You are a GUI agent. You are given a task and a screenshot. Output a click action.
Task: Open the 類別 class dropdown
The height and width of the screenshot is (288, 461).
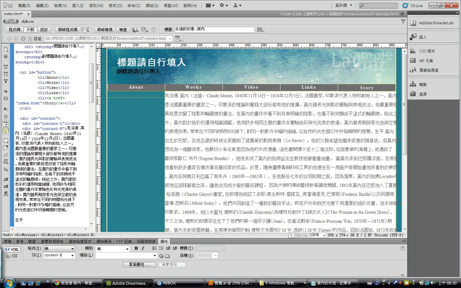click(113, 248)
